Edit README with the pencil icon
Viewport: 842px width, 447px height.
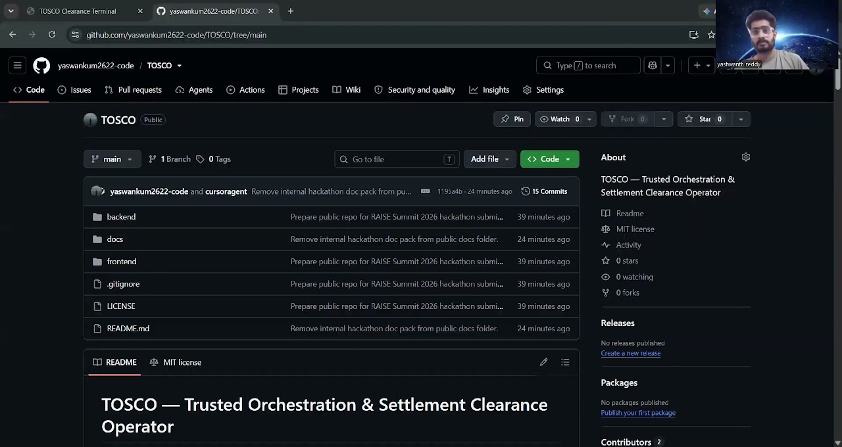click(543, 362)
